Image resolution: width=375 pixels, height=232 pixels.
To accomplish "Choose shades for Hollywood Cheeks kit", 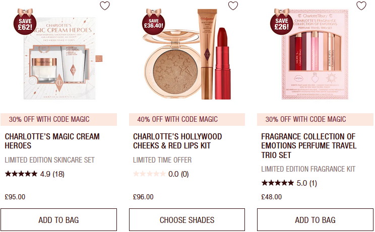I will point(187,220).
